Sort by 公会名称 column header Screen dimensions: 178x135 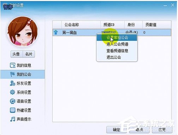81,25
